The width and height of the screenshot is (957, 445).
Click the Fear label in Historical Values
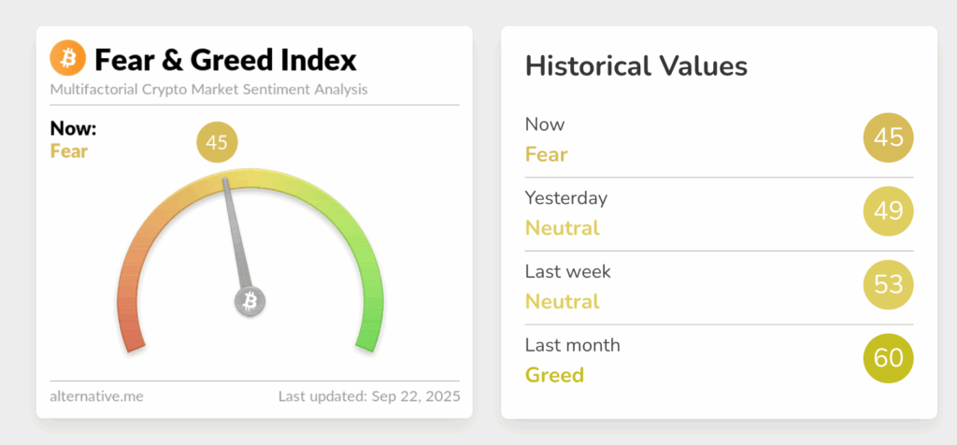click(x=546, y=153)
